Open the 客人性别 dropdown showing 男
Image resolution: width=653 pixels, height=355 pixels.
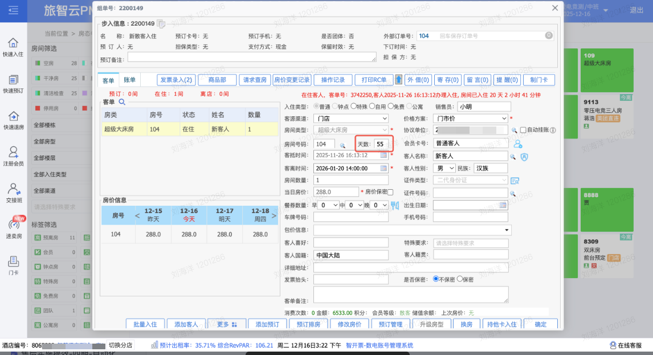coord(444,168)
